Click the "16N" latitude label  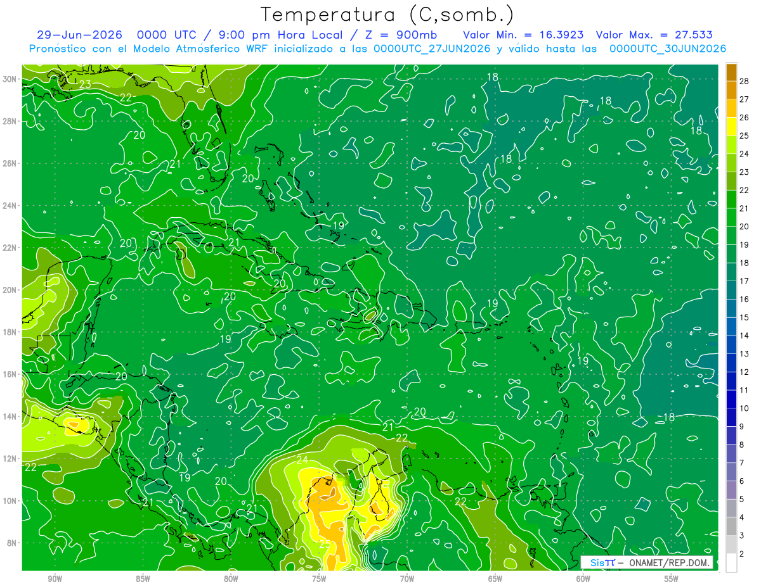10,374
